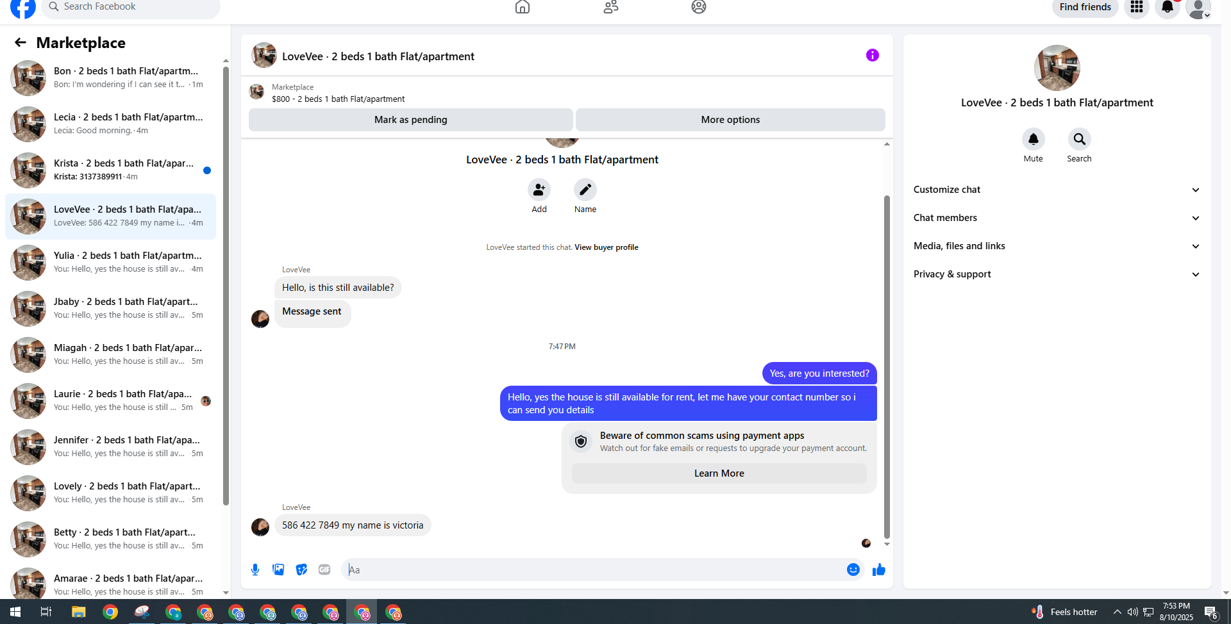Image resolution: width=1231 pixels, height=624 pixels.
Task: Select the LoveVee conversation in list
Action: pos(110,217)
